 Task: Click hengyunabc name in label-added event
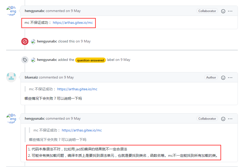(x=47, y=60)
